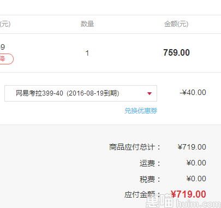Open the 兑换优惠券 link
This screenshot has height=208, width=221.
pos(141,111)
